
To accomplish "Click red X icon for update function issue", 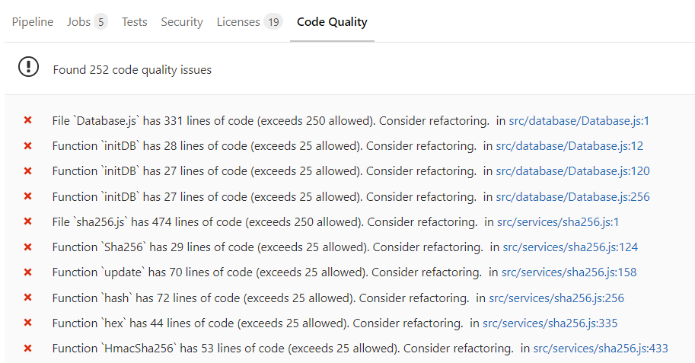I will coord(28,272).
